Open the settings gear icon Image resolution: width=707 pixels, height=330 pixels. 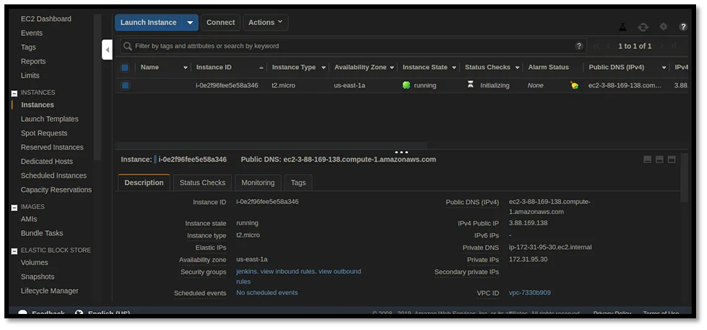coord(663,26)
